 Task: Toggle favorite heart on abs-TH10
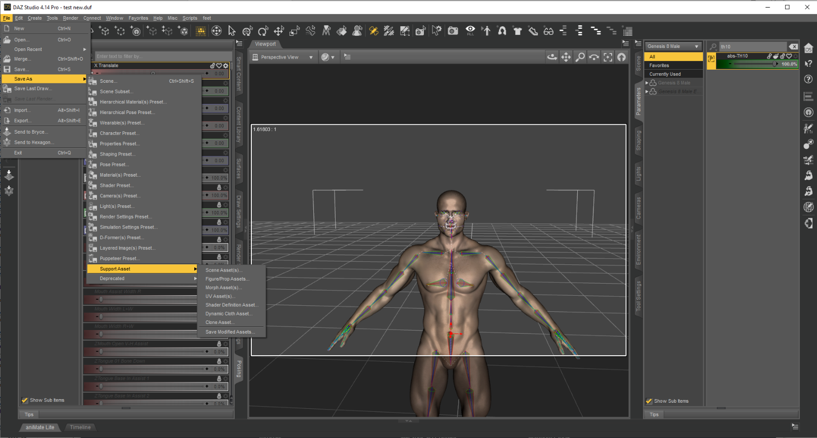(x=789, y=56)
